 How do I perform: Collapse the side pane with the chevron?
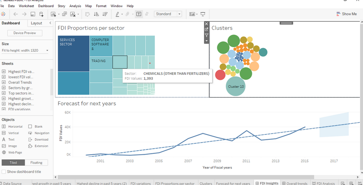[x=50, y=23]
